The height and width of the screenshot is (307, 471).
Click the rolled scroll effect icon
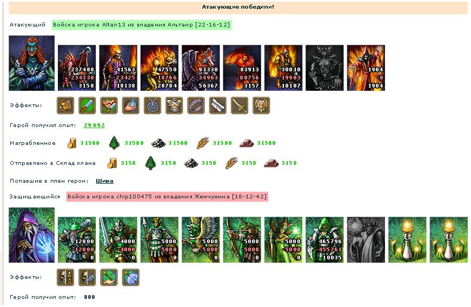pos(218,105)
